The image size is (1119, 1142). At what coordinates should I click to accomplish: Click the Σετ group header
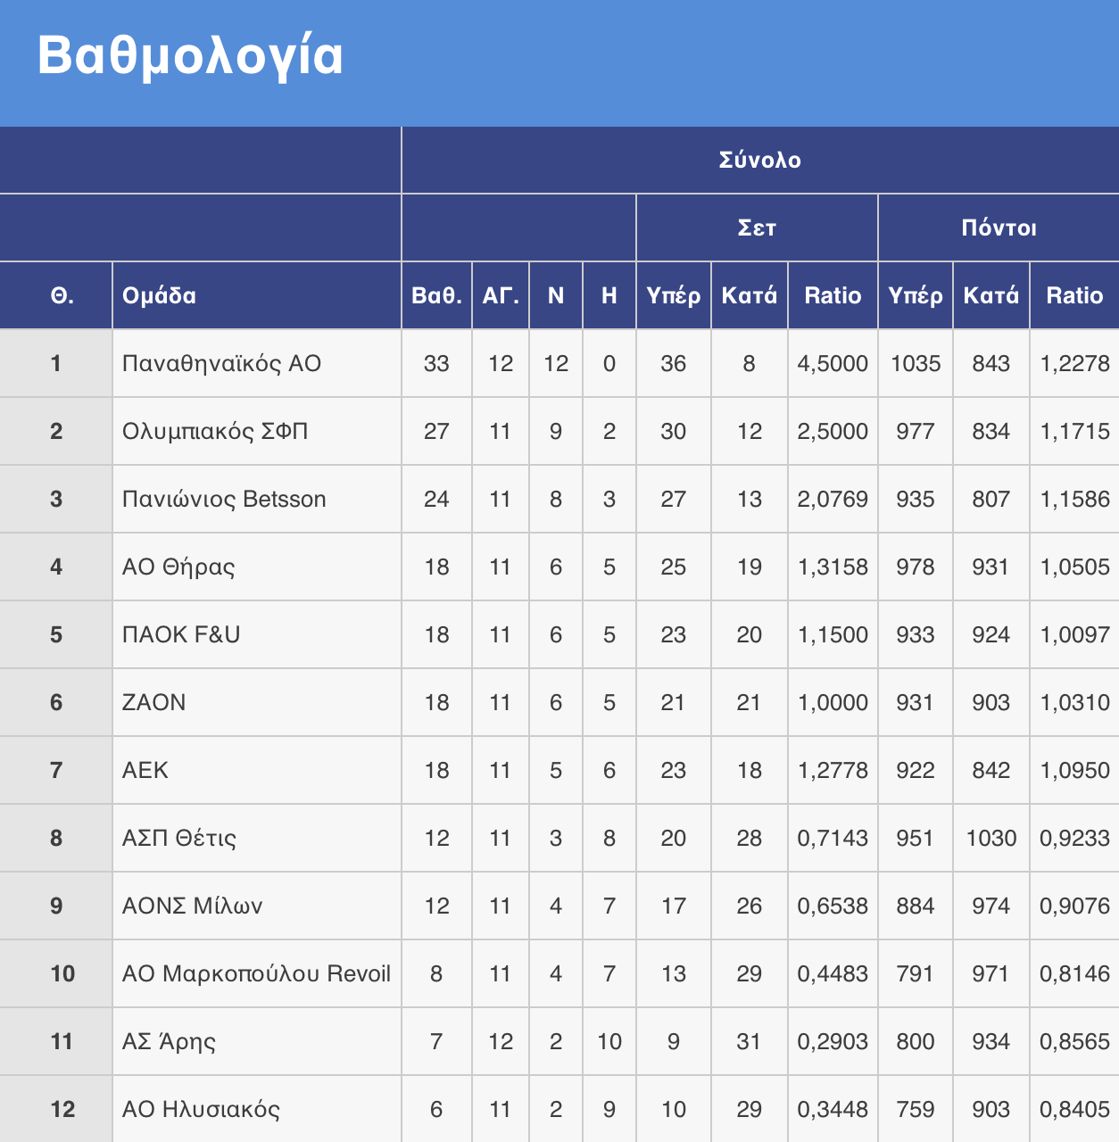click(x=757, y=228)
